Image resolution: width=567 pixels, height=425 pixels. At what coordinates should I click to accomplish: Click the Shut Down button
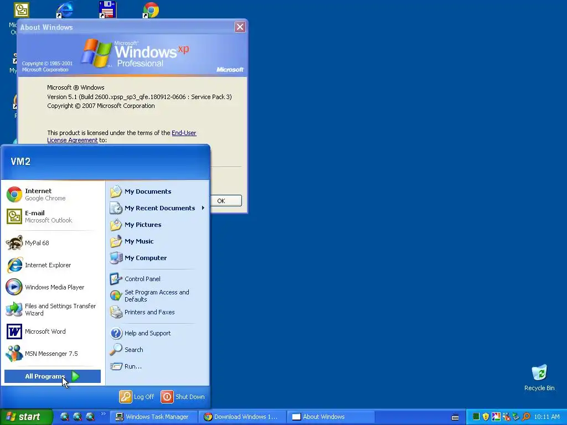[183, 397]
